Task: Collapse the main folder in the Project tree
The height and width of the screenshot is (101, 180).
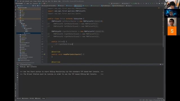Action: tap(20, 24)
